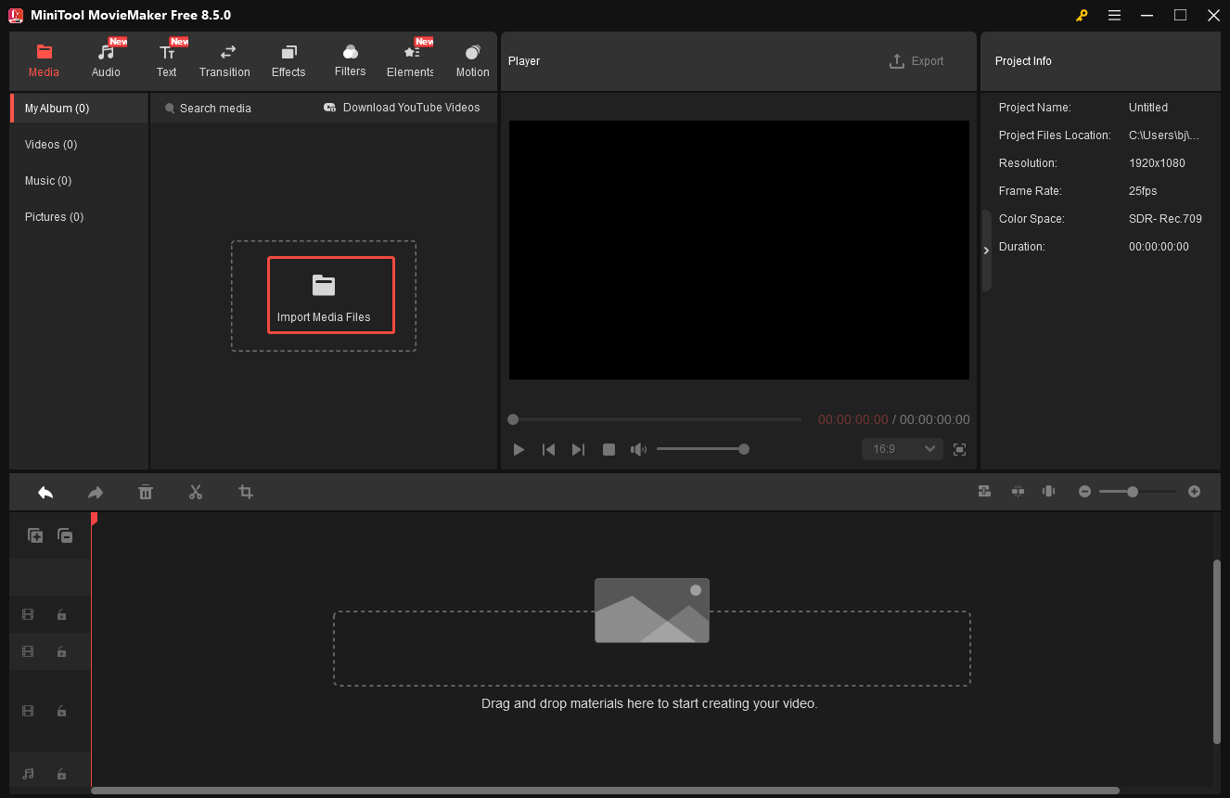
Task: Click the Export button
Action: click(916, 60)
